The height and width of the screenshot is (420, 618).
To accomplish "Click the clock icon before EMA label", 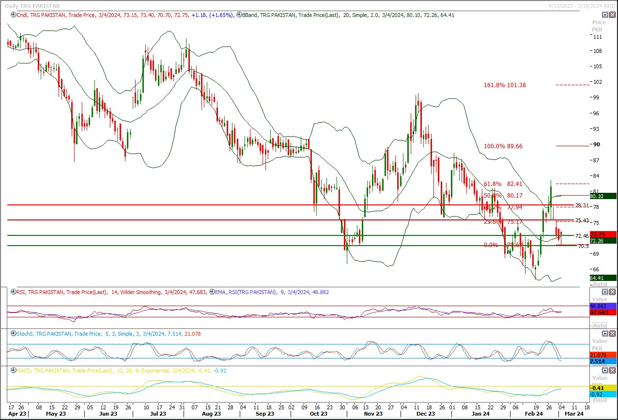I will [212, 292].
